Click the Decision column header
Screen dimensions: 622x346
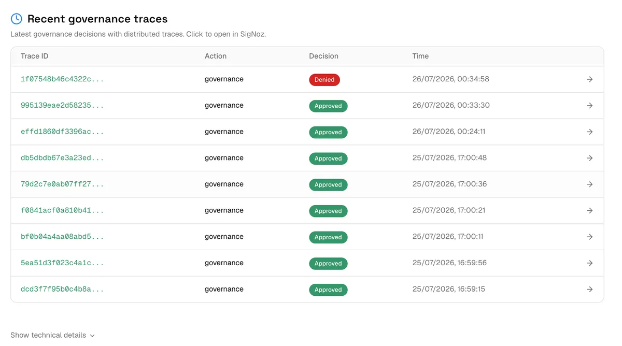coord(323,56)
